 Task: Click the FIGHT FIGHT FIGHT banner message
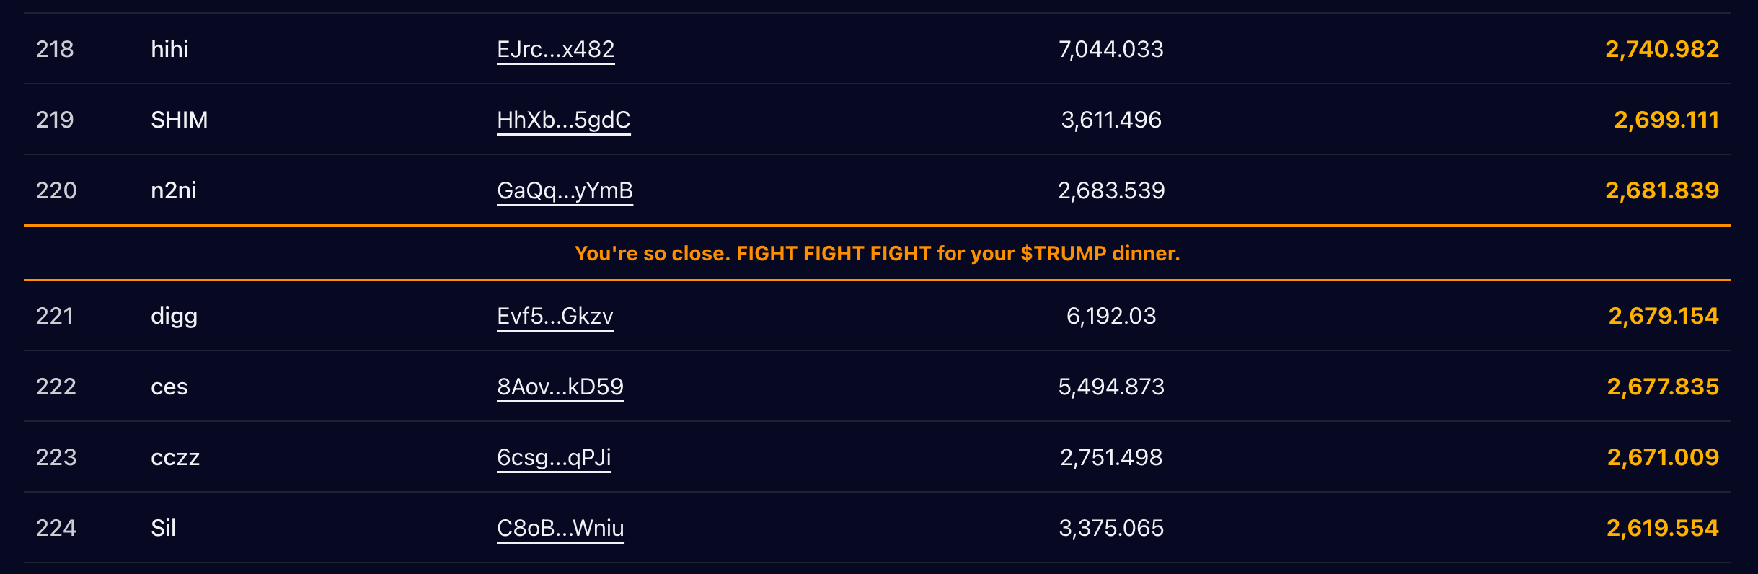878,253
